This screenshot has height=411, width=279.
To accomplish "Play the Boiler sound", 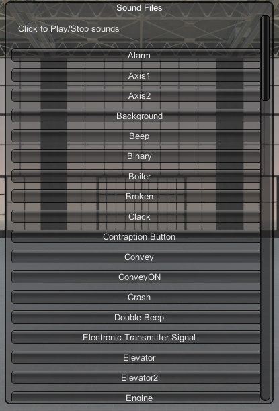I will click(x=135, y=177).
